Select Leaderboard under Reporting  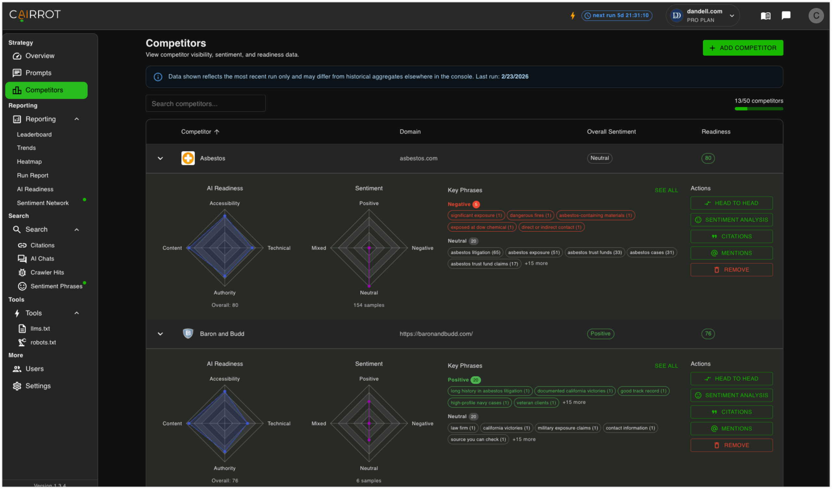(x=34, y=134)
